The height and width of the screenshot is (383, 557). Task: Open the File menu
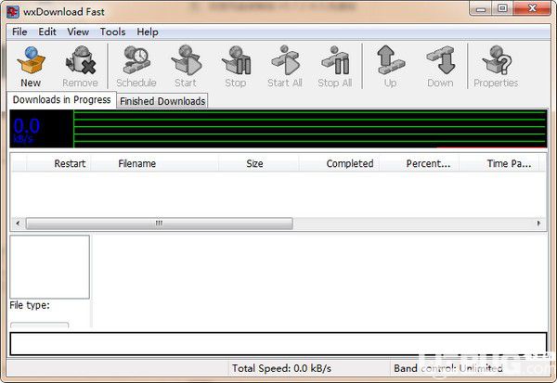point(19,32)
